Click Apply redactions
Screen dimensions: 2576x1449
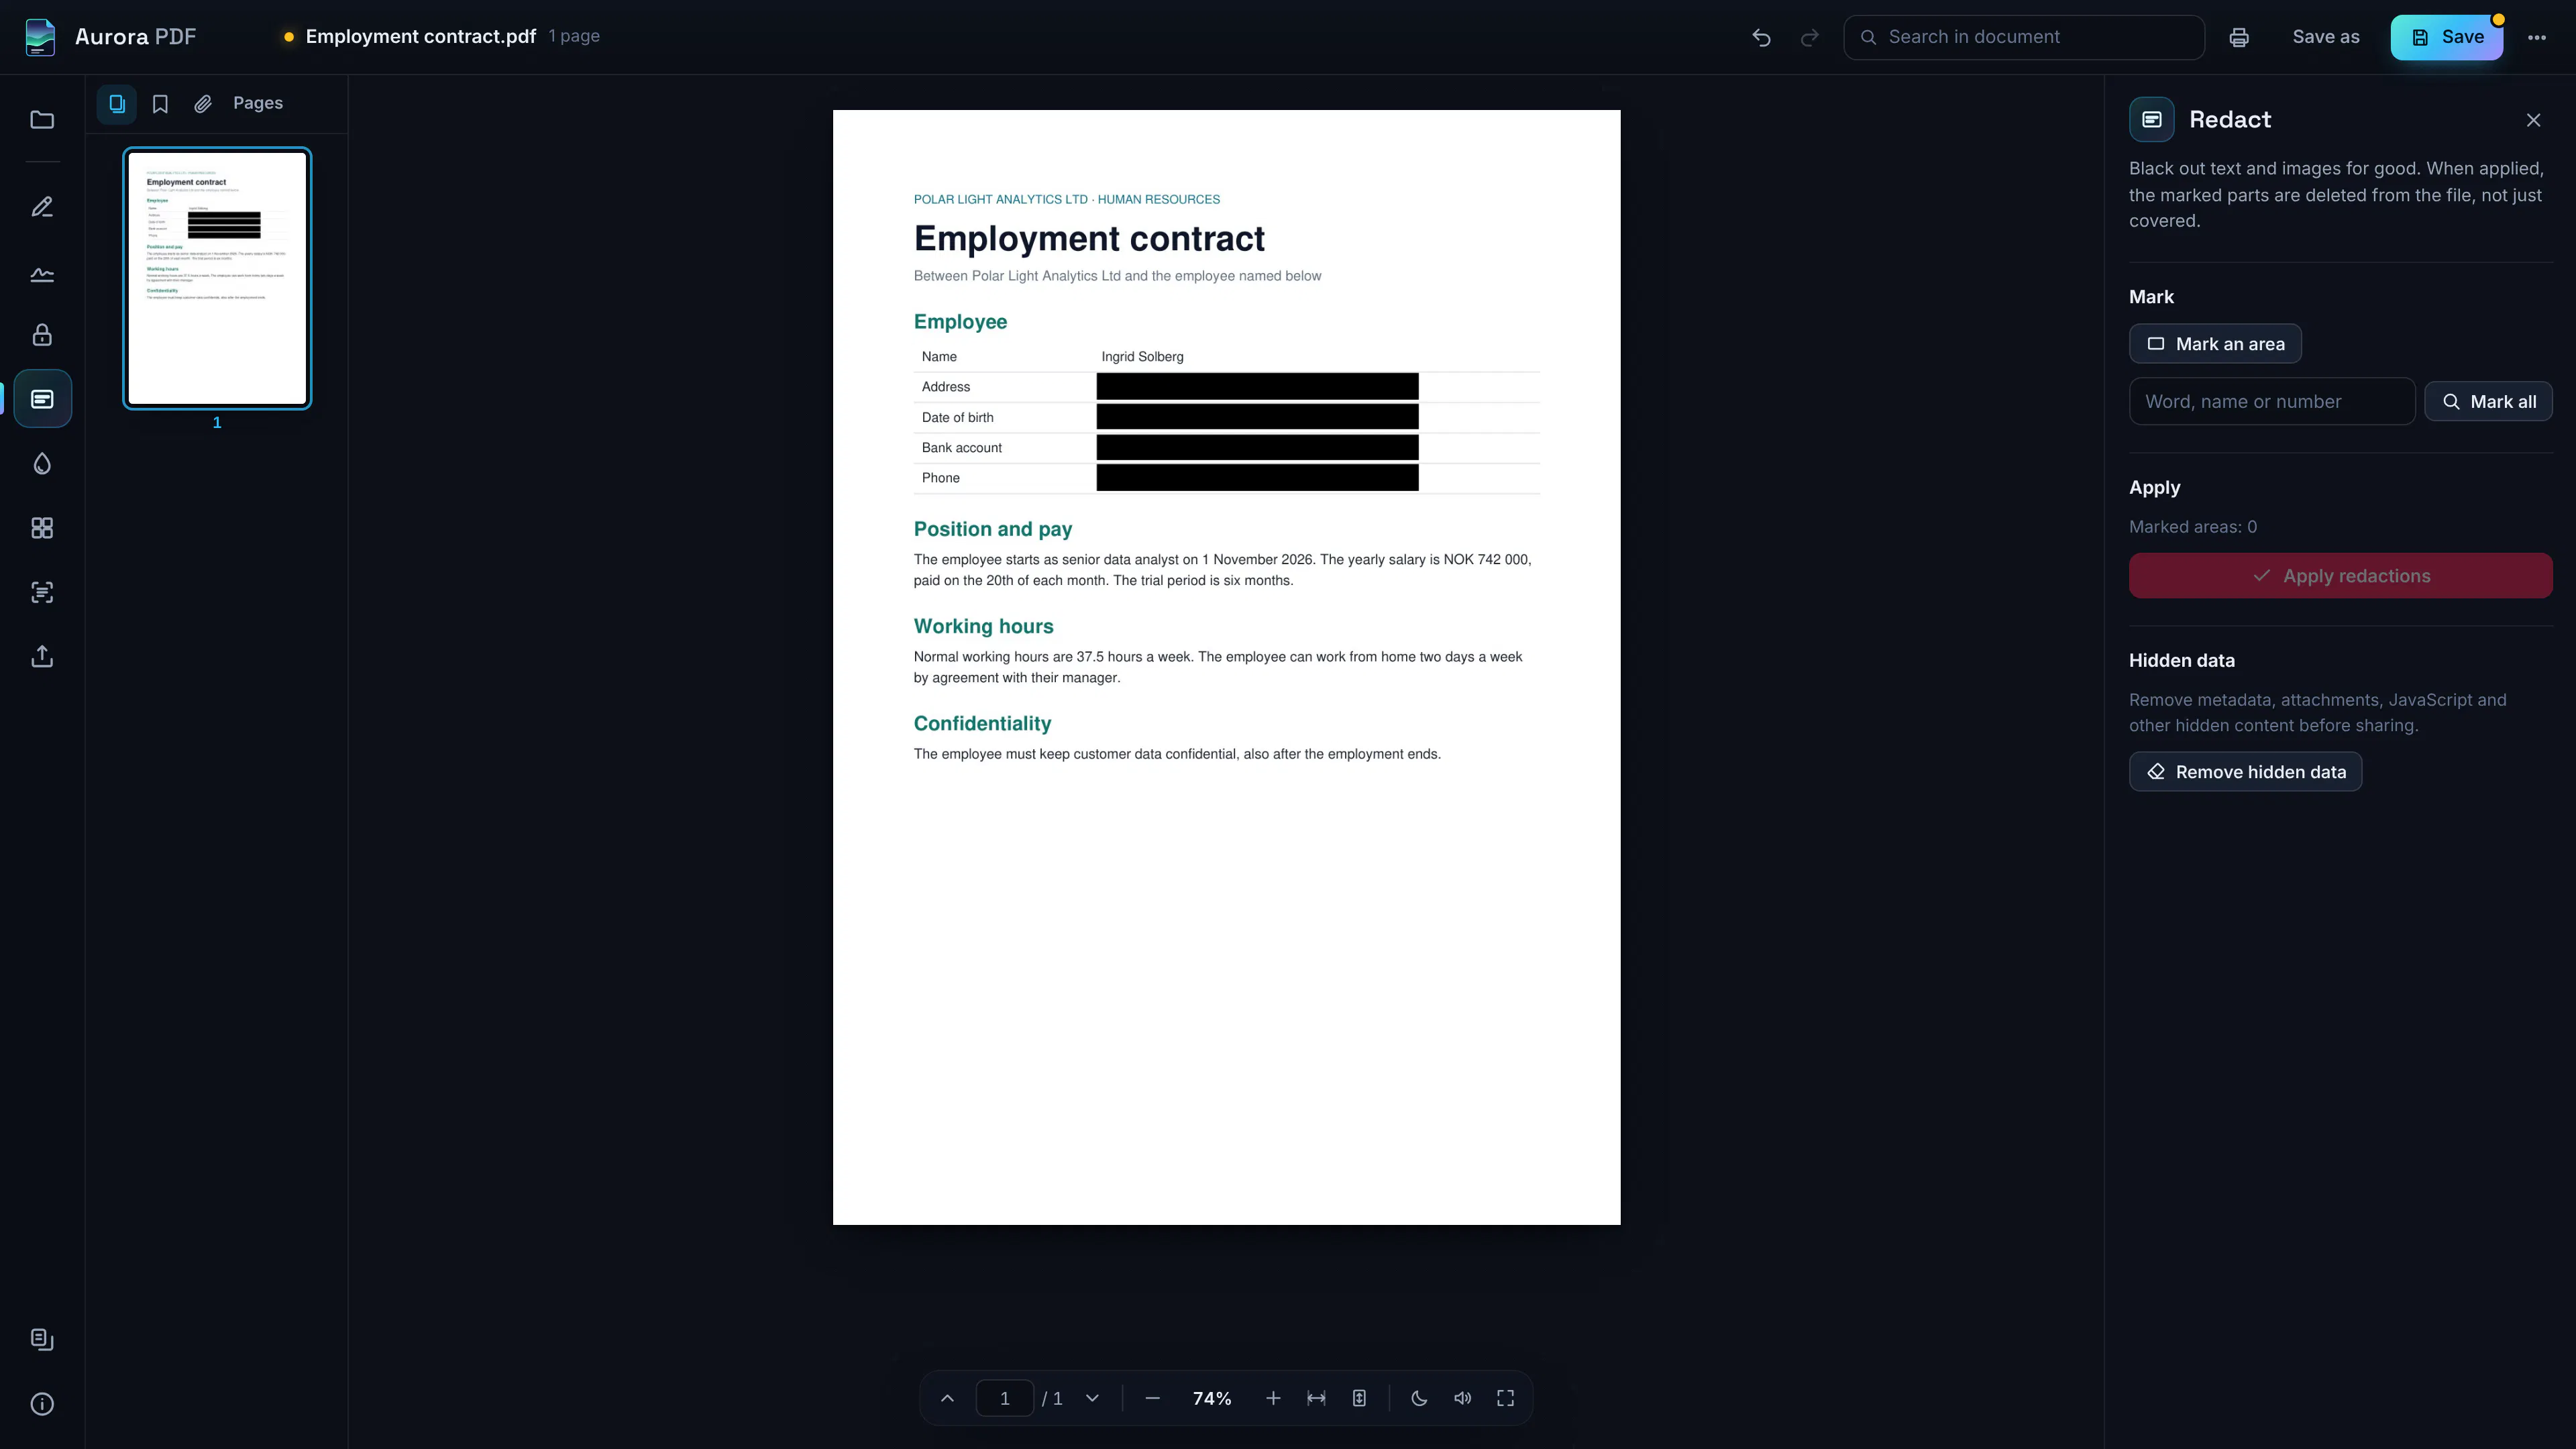[2340, 576]
